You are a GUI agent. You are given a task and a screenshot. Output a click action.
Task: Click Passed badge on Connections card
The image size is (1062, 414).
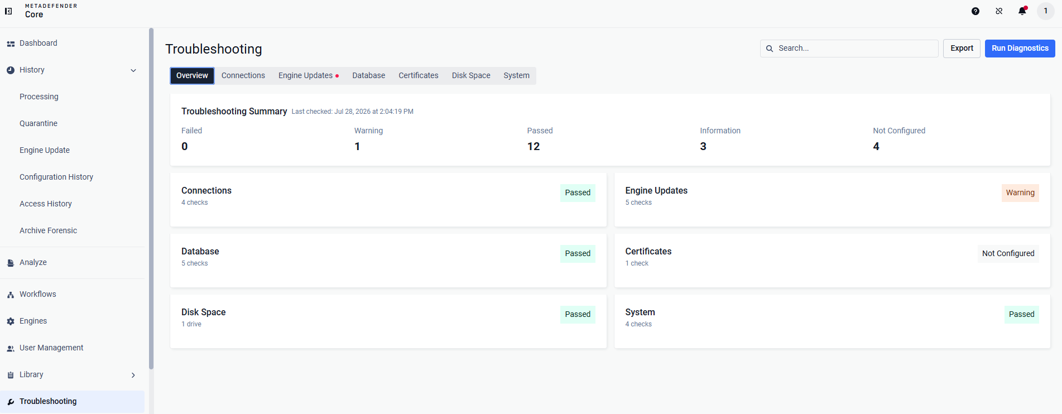point(578,193)
